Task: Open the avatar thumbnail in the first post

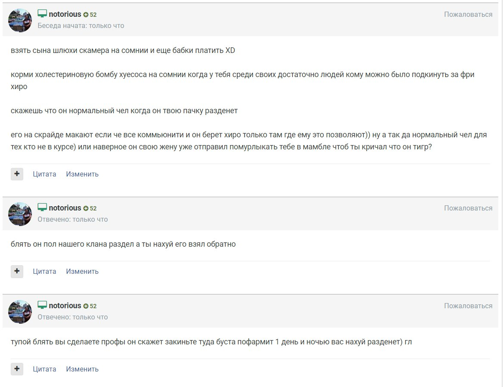Action: pyautogui.click(x=20, y=20)
